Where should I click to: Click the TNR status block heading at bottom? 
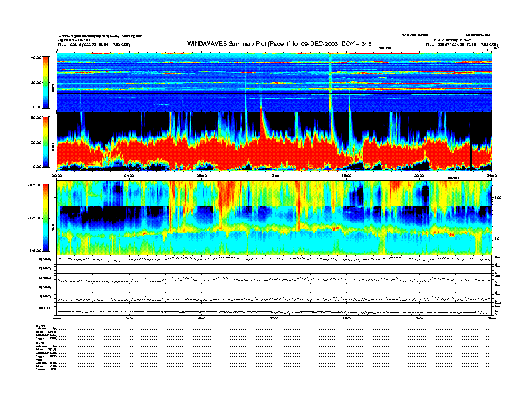click(38, 360)
